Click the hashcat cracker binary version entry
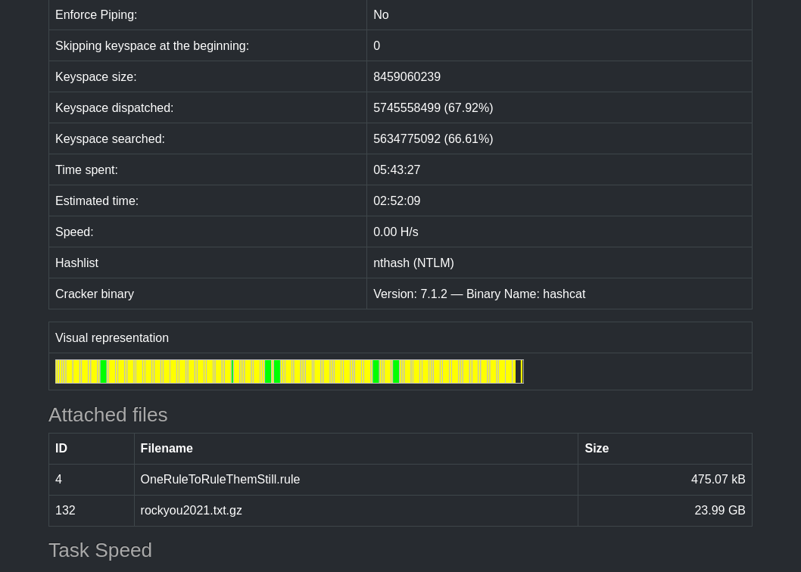 [x=479, y=294]
